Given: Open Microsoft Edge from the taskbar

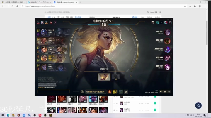Looking at the screenshot, I should (x=8, y=115).
